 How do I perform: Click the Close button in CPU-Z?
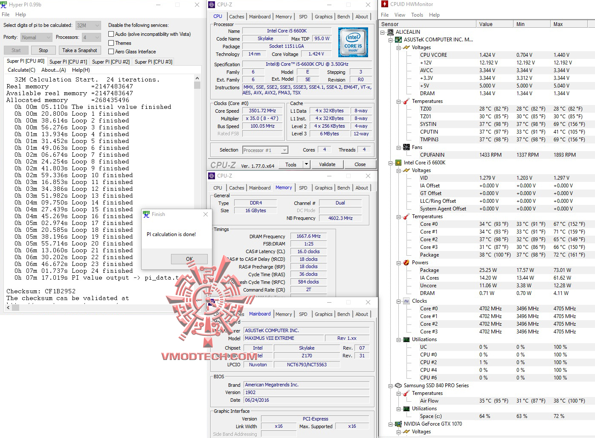pyautogui.click(x=360, y=164)
